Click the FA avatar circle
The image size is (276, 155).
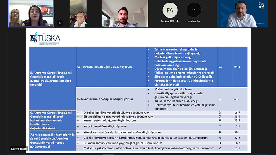pyautogui.click(x=170, y=10)
